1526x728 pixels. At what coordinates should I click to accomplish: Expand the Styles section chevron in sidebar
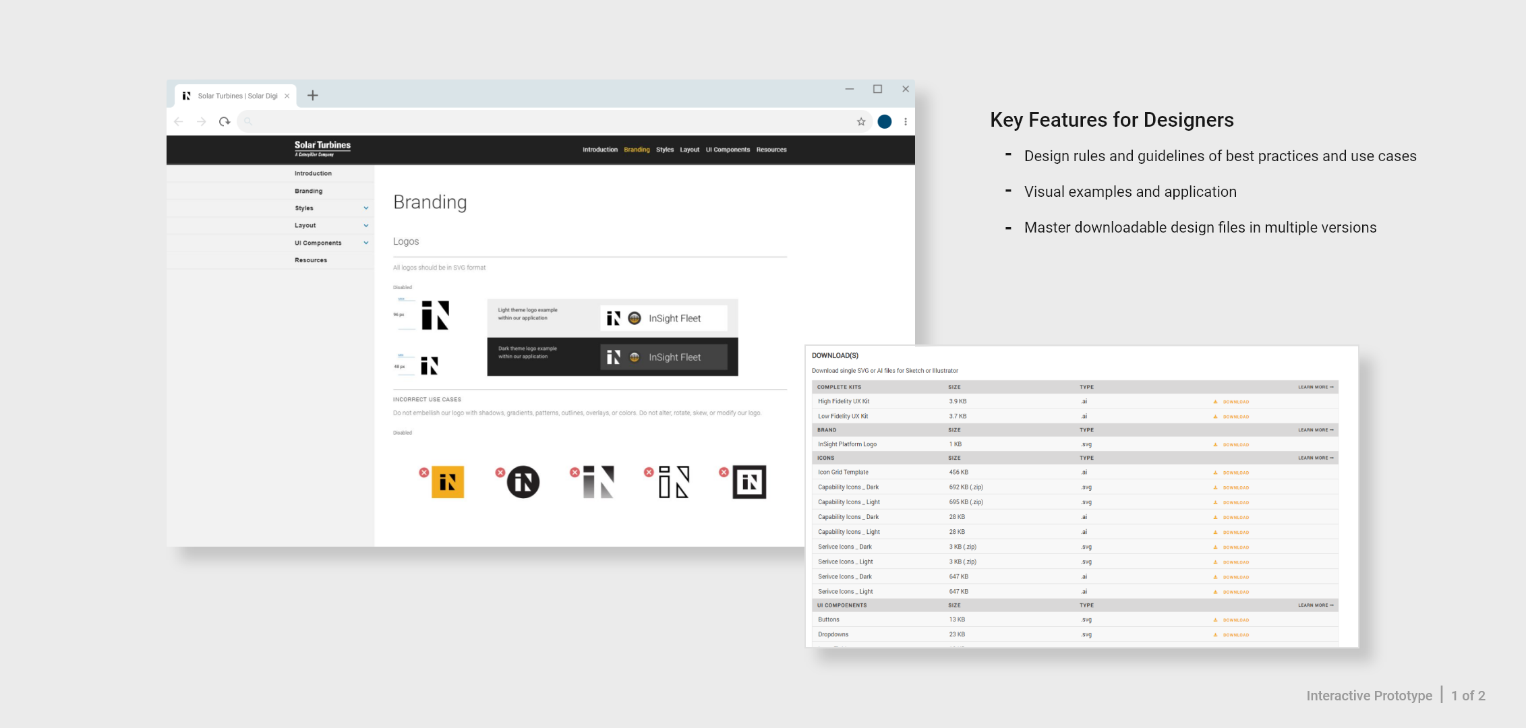366,208
